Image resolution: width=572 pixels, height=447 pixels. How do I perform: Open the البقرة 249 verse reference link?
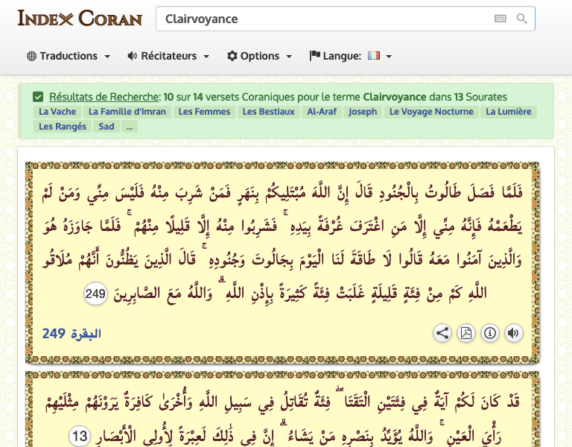tap(71, 333)
